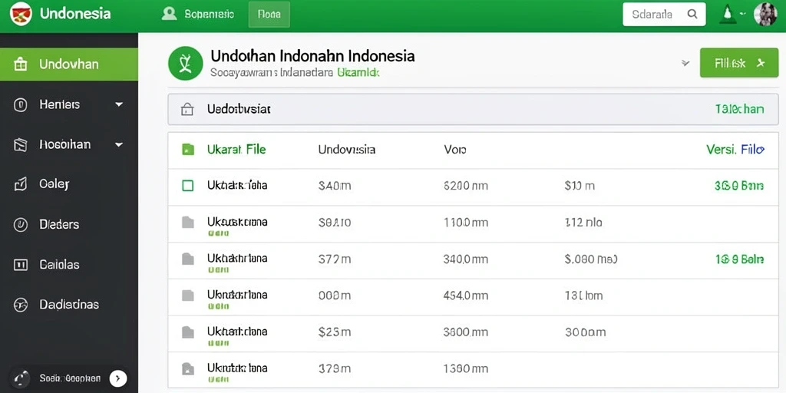This screenshot has height=393, width=786.
Task: Click the Caidas panel sidebar icon
Action: pyautogui.click(x=21, y=265)
